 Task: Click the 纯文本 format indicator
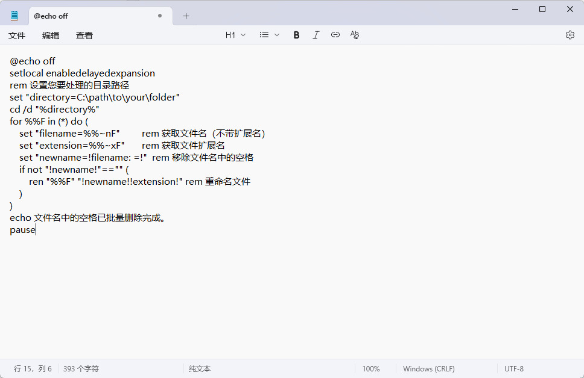tap(200, 368)
